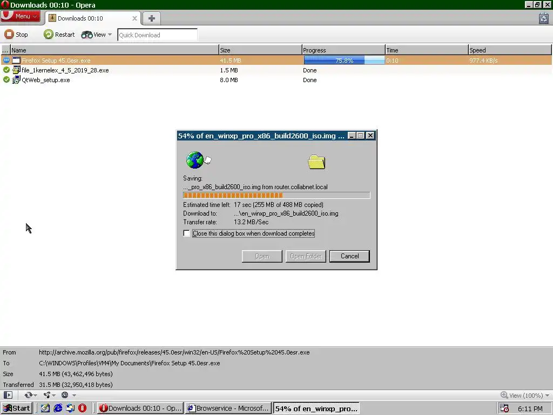Click the yellow folder icon in download dialog
Screen dimensions: 553x415
point(316,162)
